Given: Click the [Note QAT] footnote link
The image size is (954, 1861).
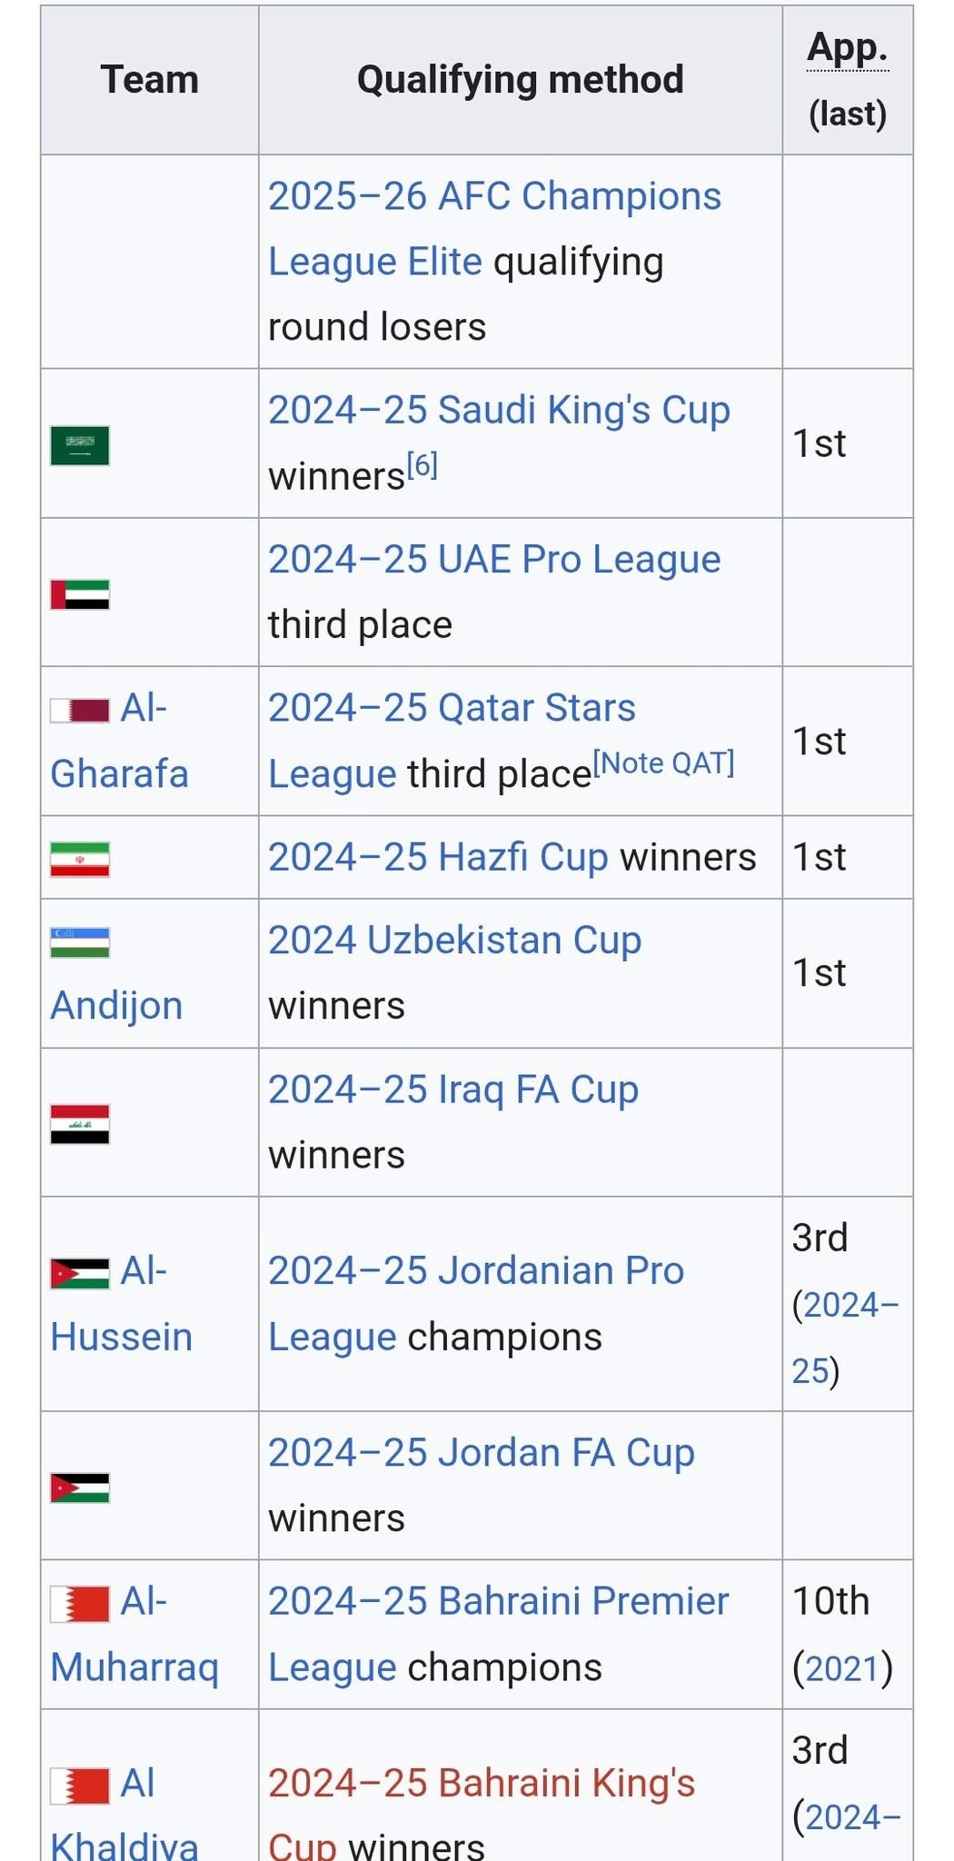Looking at the screenshot, I should coord(664,762).
